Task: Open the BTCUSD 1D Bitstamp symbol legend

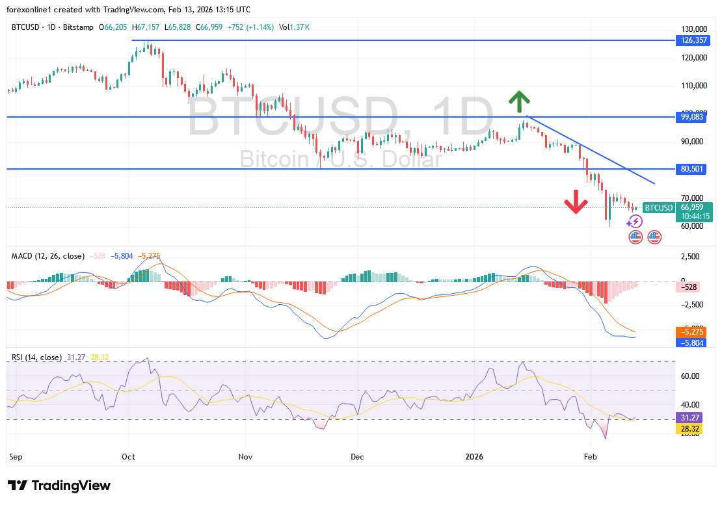Action: pyautogui.click(x=52, y=27)
